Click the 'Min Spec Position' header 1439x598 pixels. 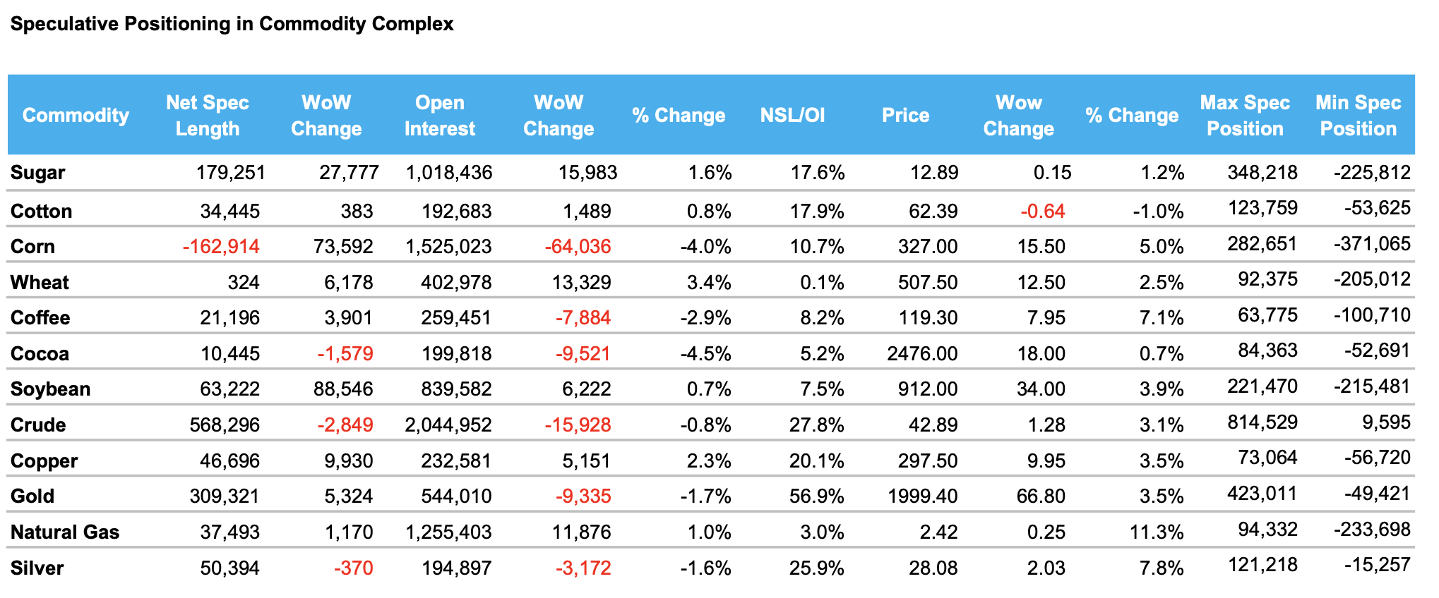pos(1359,116)
